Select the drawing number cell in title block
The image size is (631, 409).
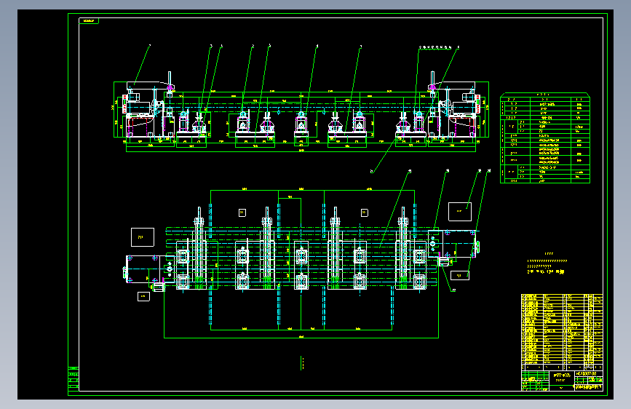(x=588, y=374)
